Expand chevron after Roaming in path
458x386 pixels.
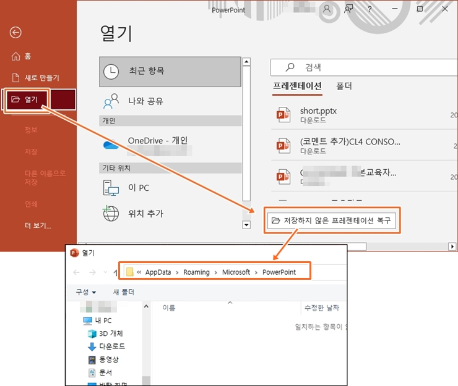tap(215, 272)
